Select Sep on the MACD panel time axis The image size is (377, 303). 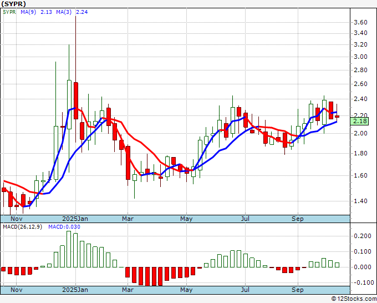pyautogui.click(x=298, y=290)
